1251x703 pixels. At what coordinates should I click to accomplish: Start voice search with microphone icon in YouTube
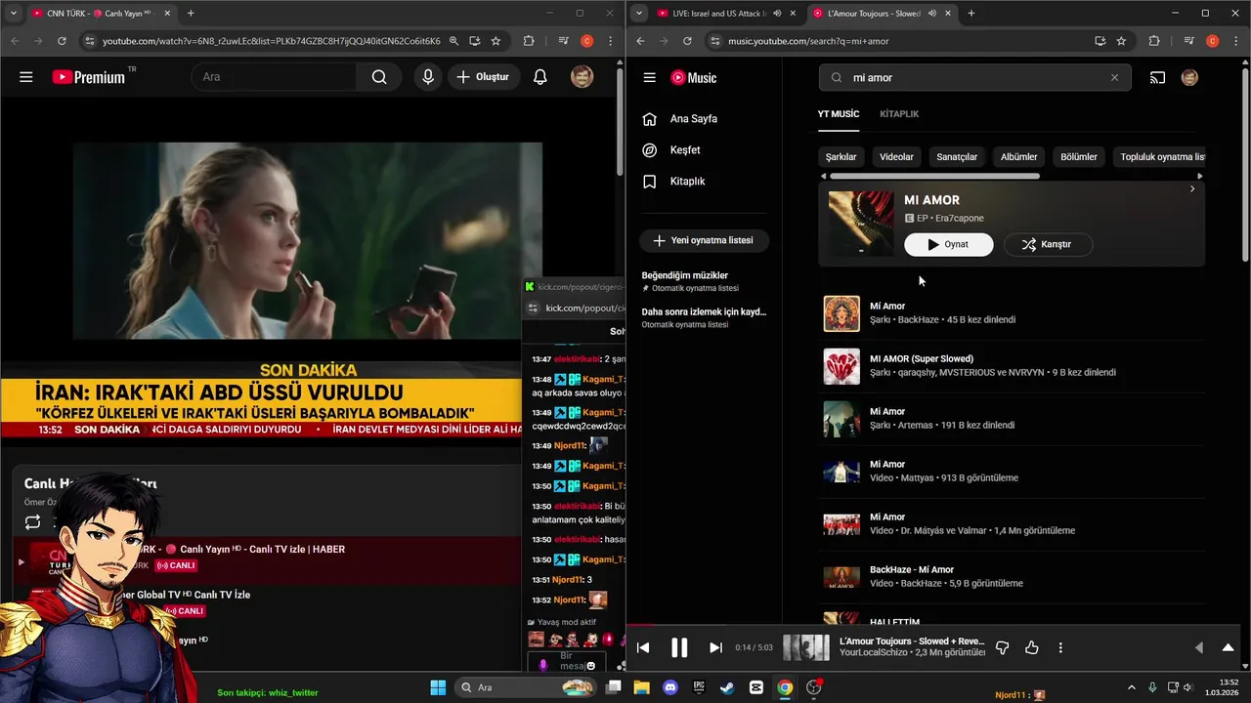pyautogui.click(x=427, y=77)
